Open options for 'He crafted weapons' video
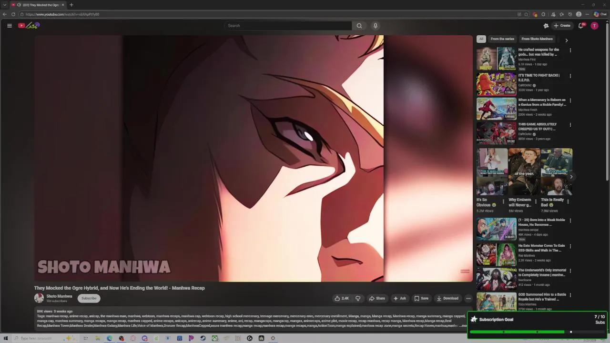610x343 pixels. tap(570, 50)
